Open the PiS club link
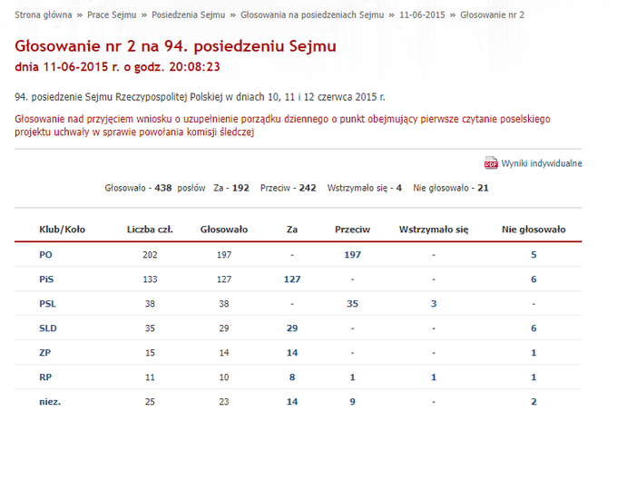Viewport: 617px width, 480px height. (46, 279)
